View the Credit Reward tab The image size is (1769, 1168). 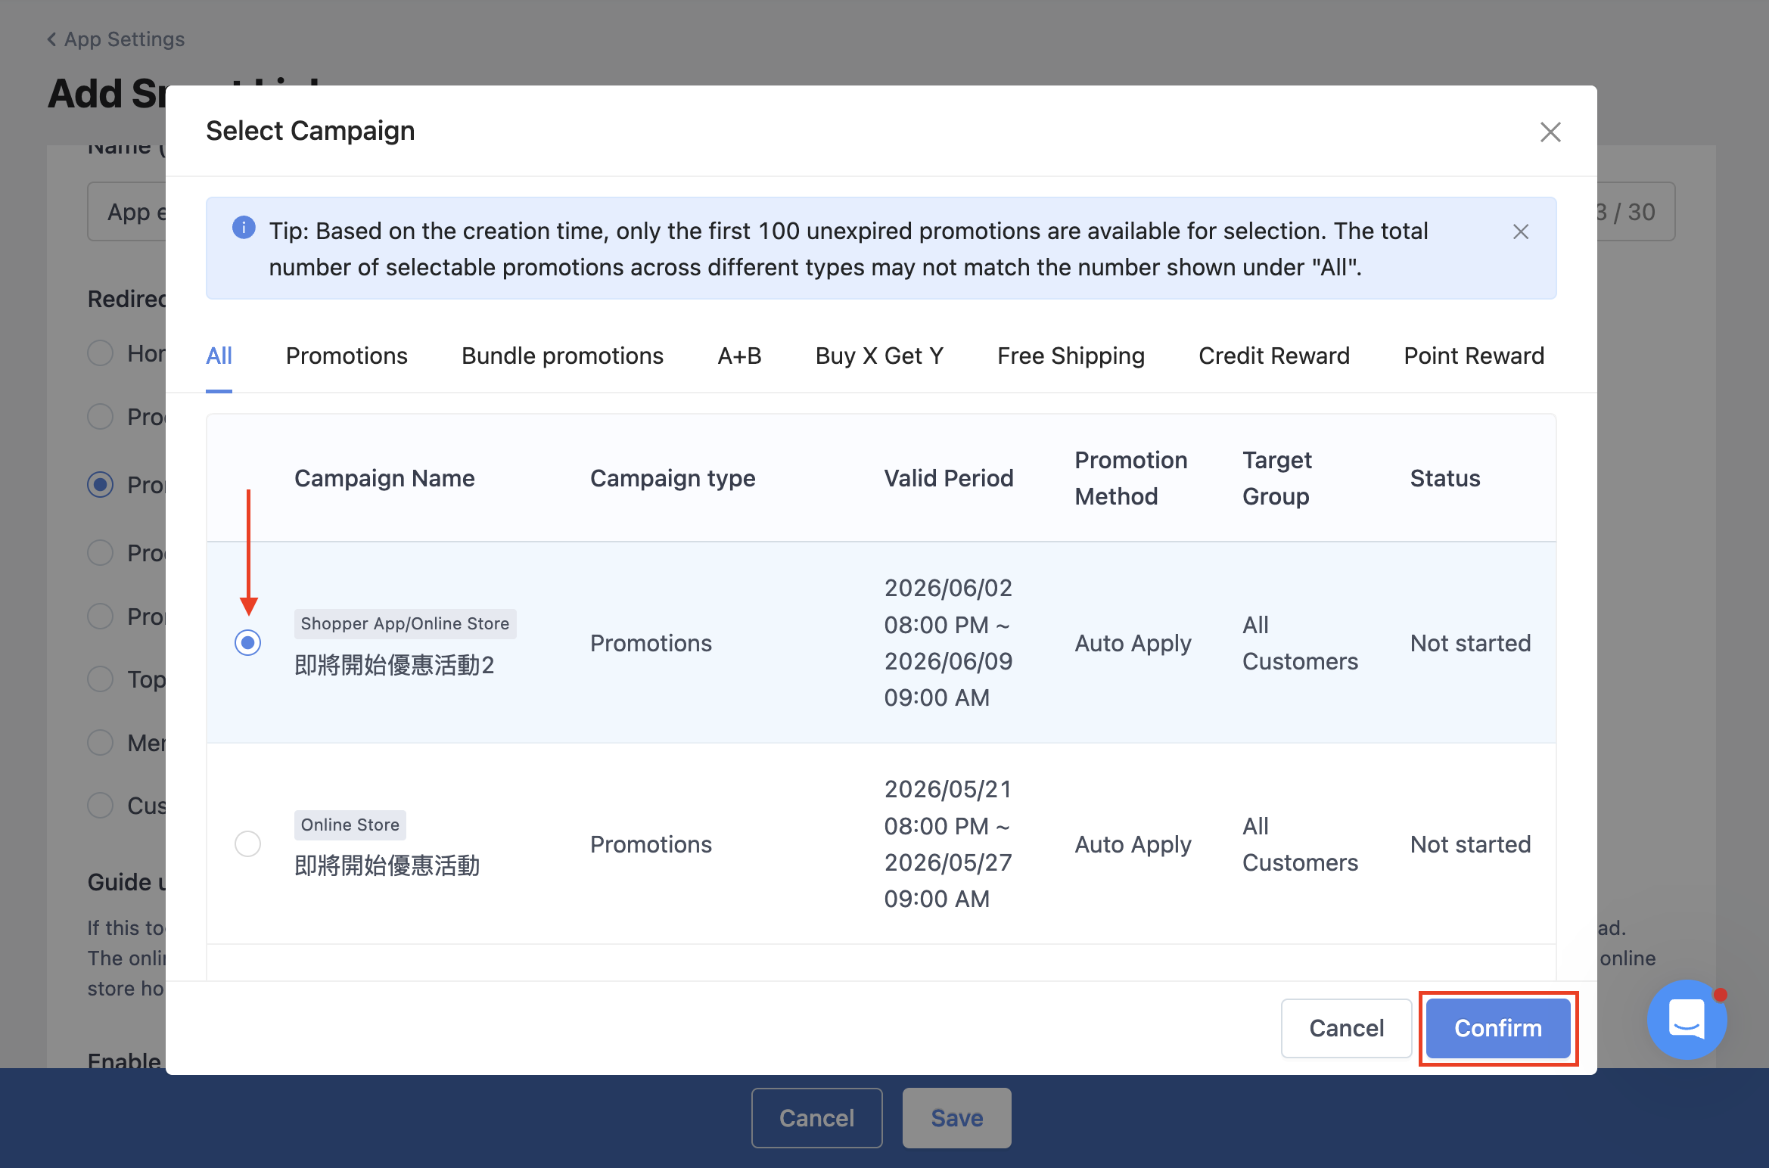click(x=1274, y=356)
